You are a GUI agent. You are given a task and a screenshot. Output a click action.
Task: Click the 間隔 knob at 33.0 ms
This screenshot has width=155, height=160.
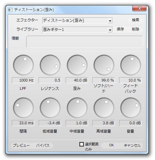pos(23,108)
